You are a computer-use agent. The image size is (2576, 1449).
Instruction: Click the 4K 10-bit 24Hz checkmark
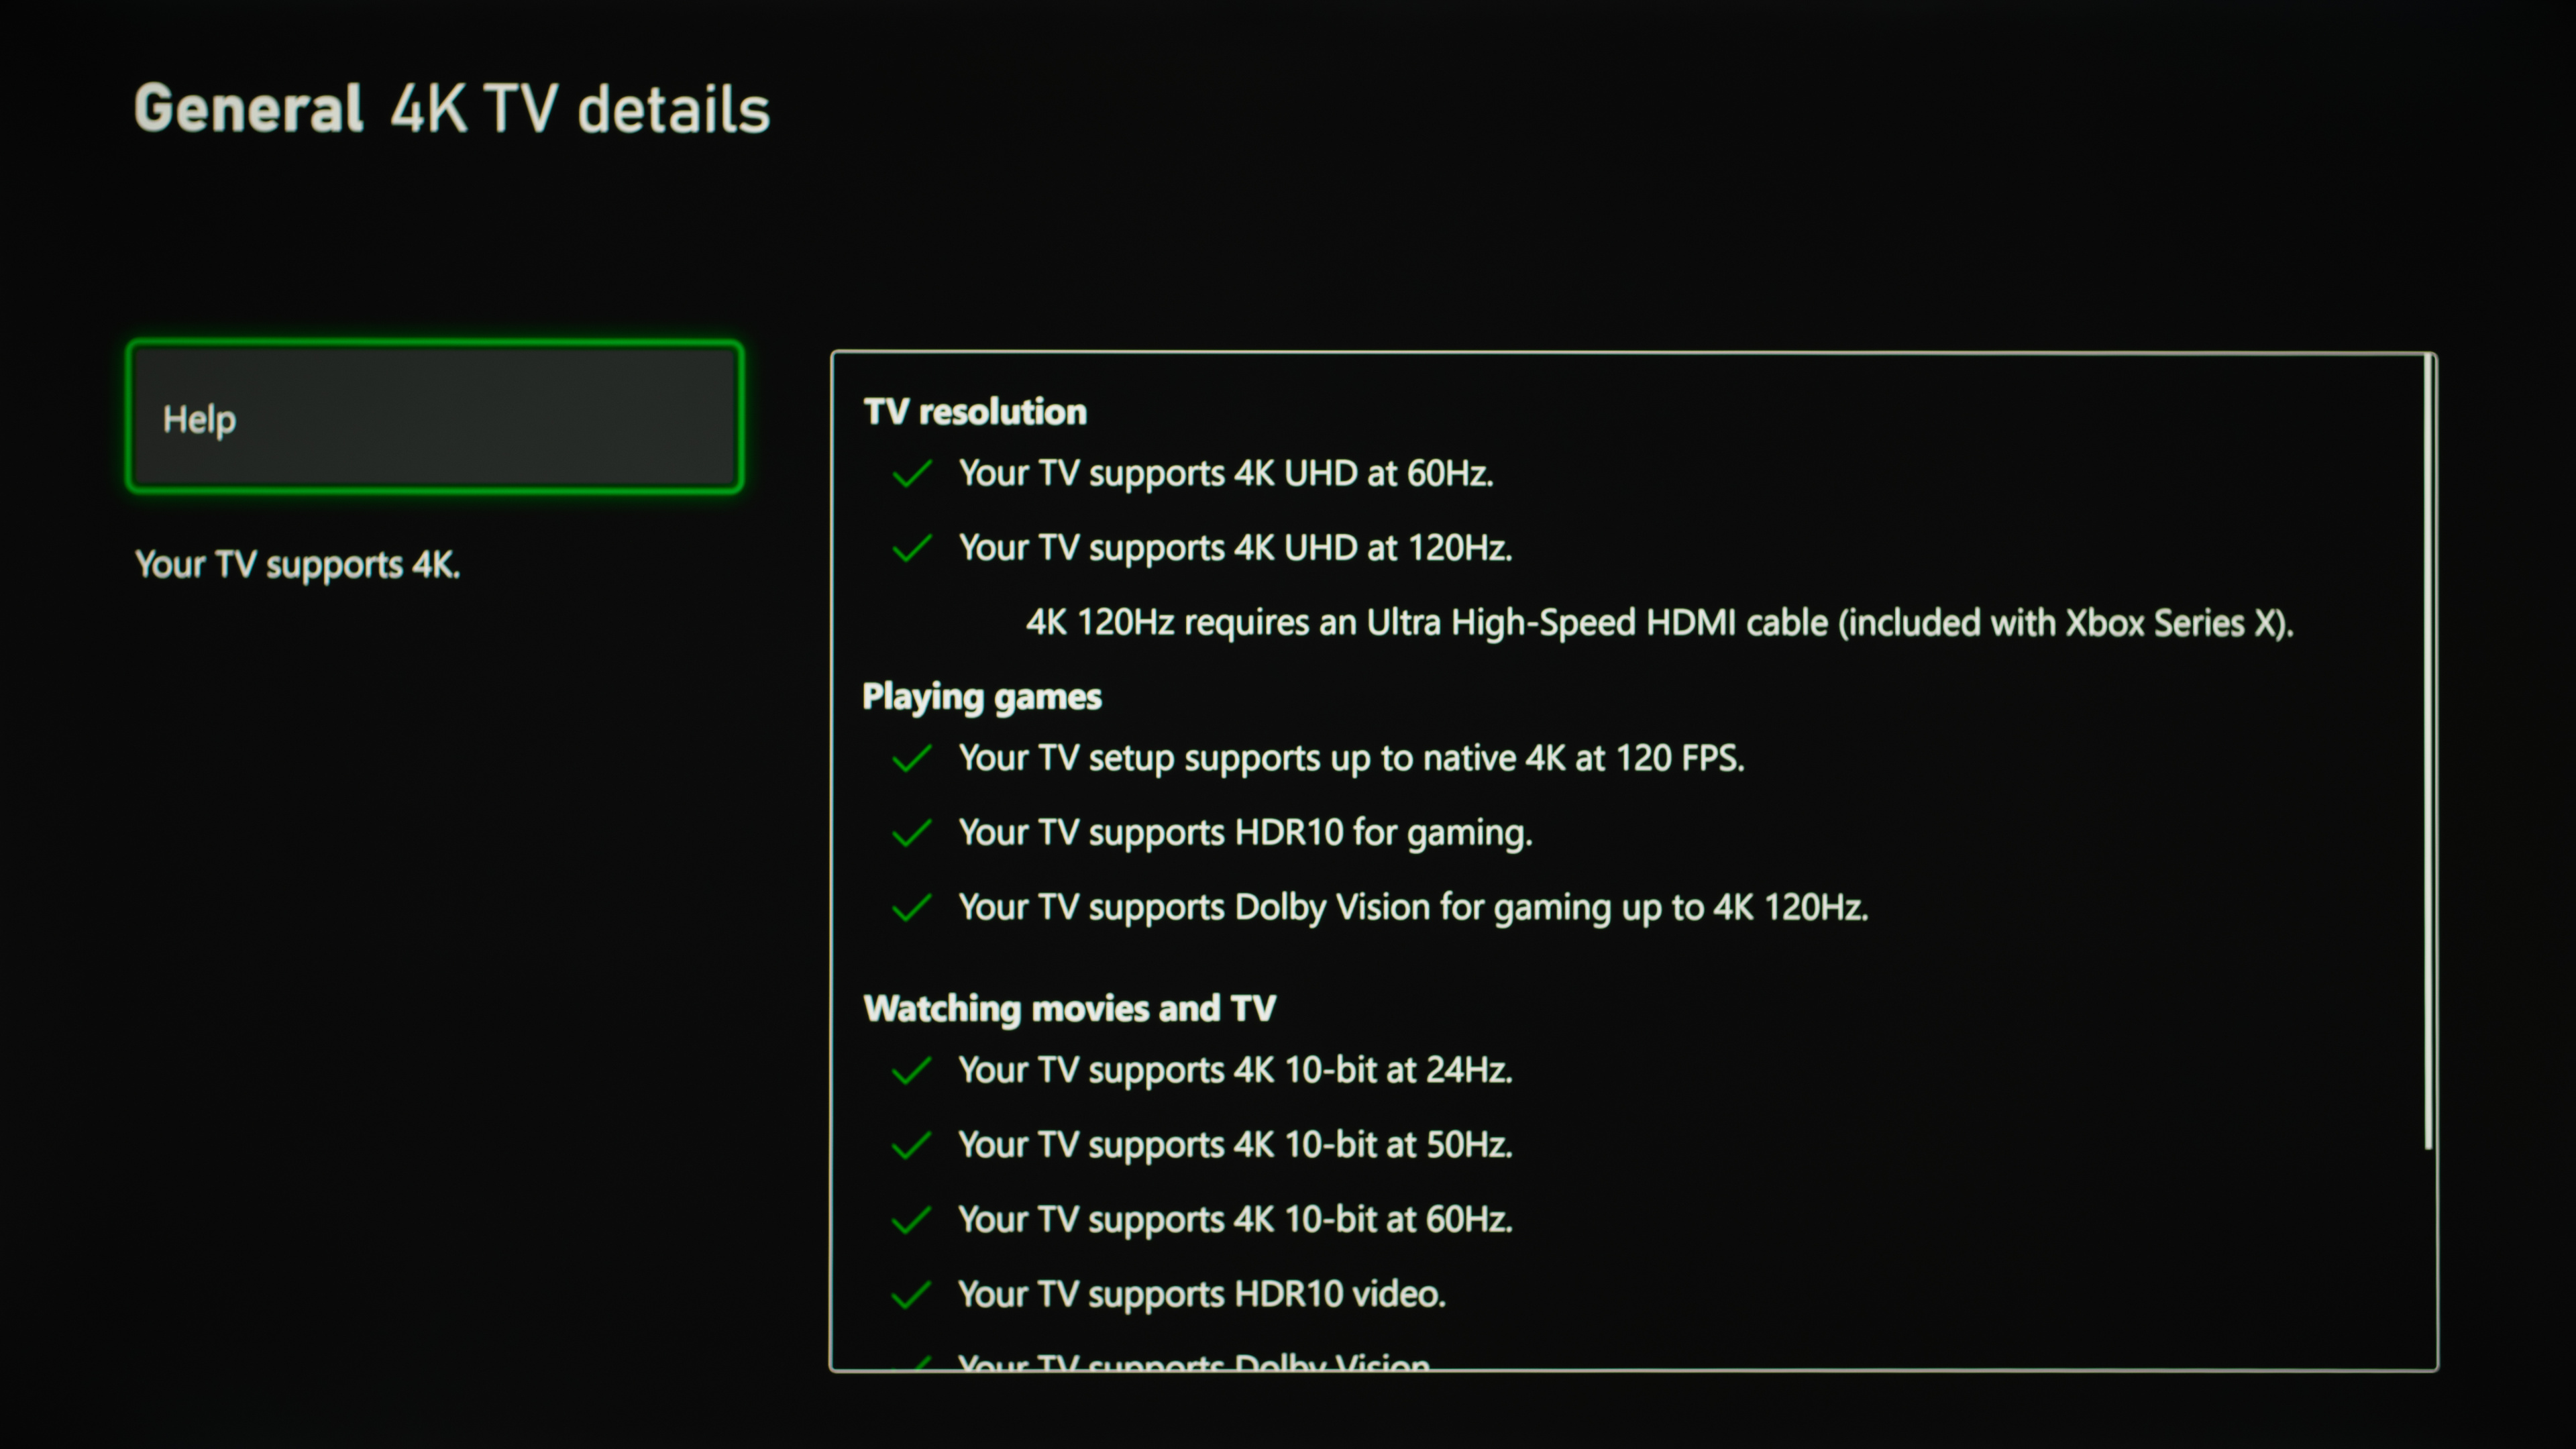(x=911, y=1071)
